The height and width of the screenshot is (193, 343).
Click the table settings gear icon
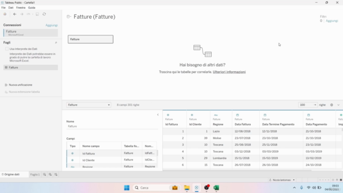tap(332, 105)
